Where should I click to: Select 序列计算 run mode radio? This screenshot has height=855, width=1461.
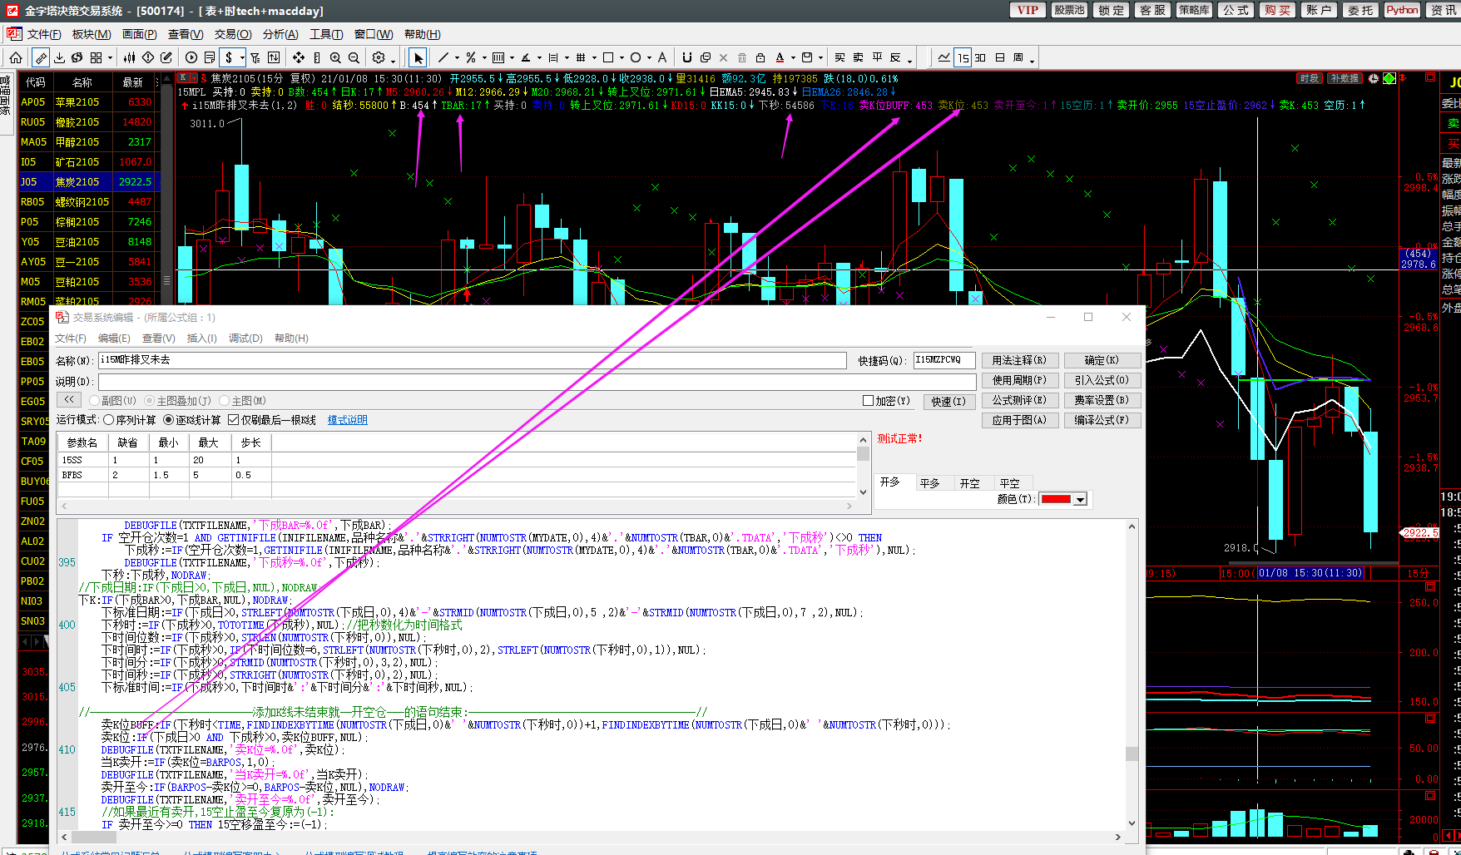coord(108,420)
